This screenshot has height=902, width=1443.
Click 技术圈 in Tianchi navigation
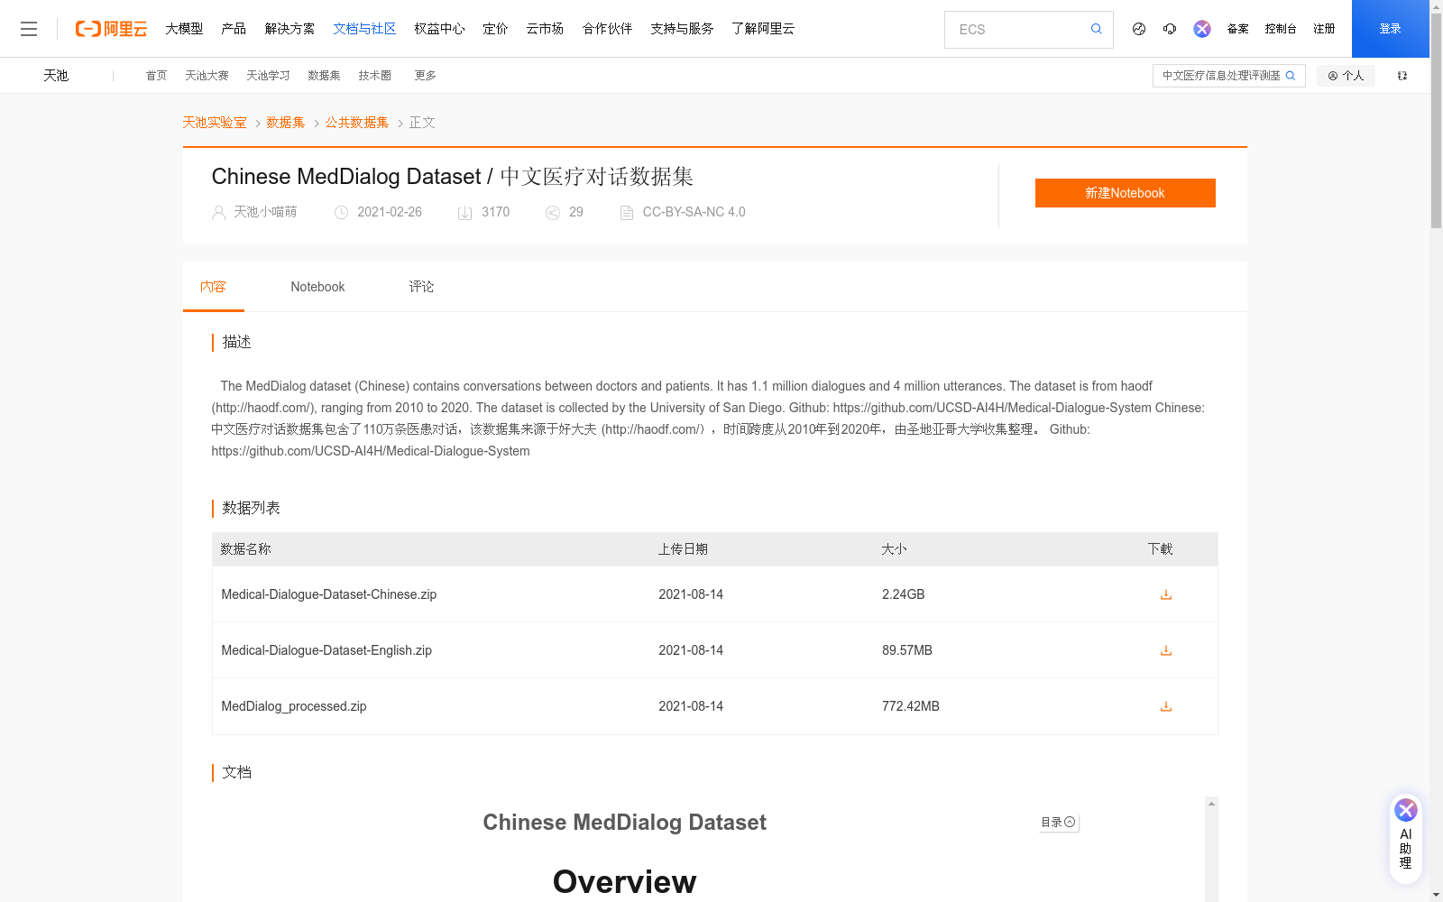coord(374,76)
